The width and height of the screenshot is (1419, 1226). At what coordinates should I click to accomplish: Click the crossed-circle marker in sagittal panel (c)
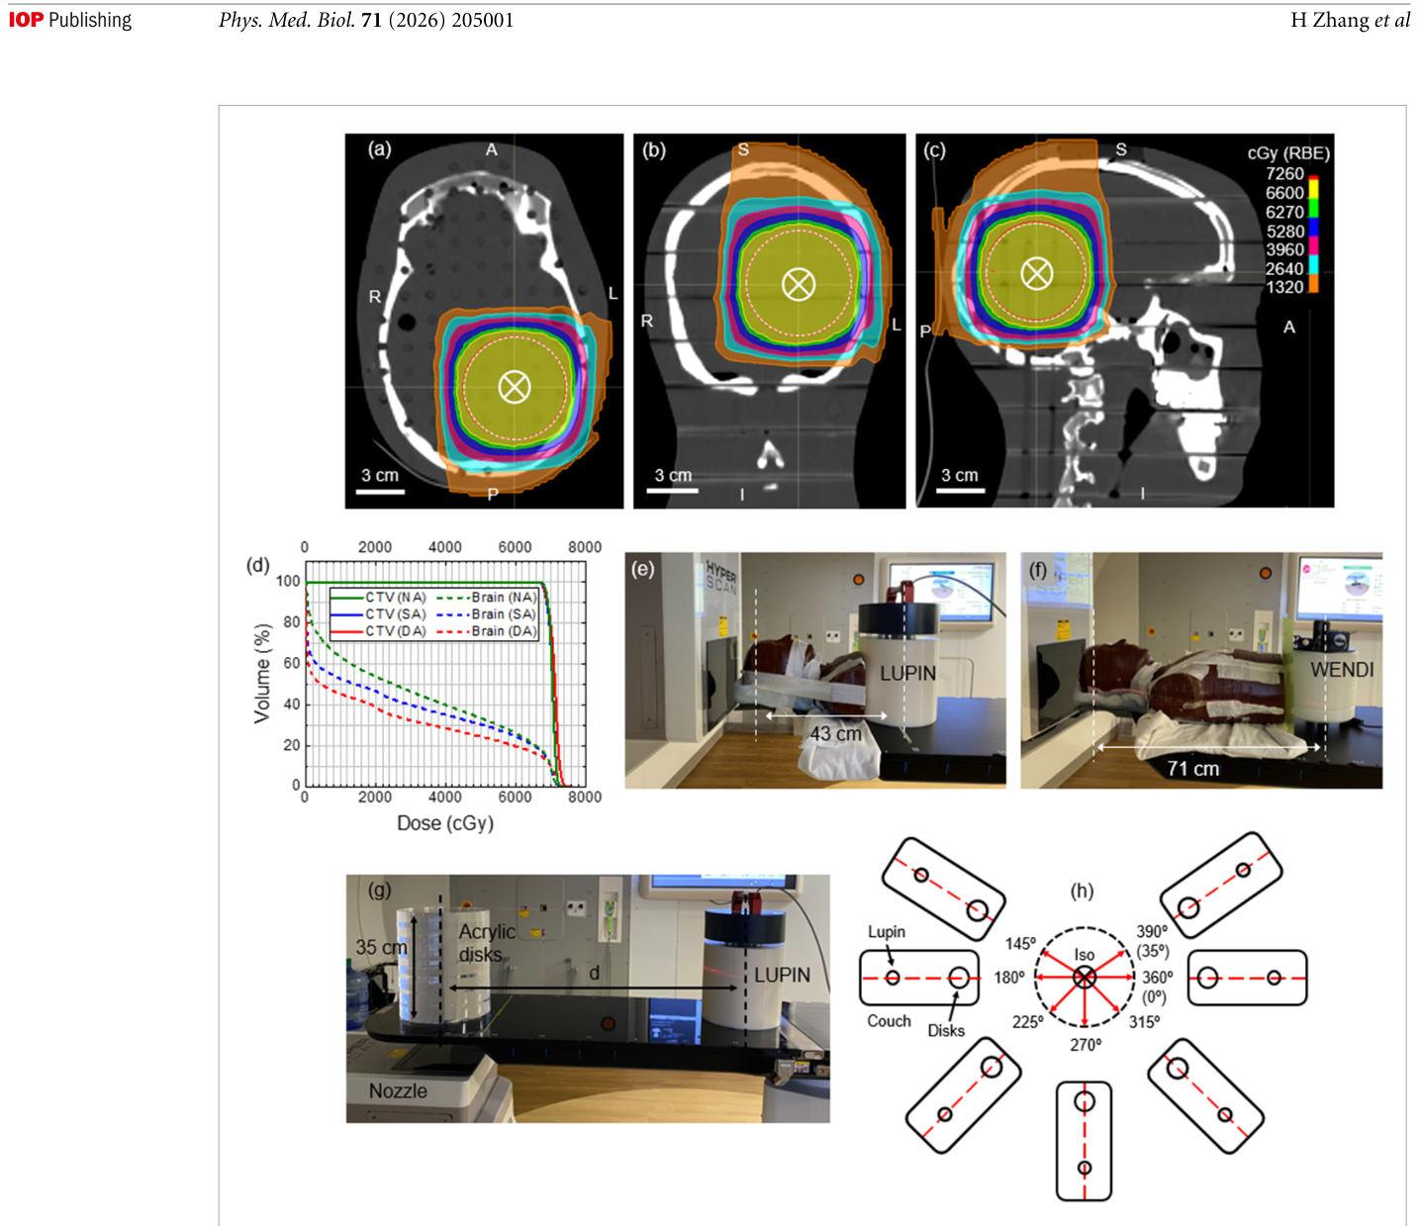click(1037, 273)
